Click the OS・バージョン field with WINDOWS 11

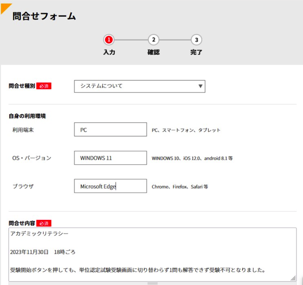[x=110, y=158]
